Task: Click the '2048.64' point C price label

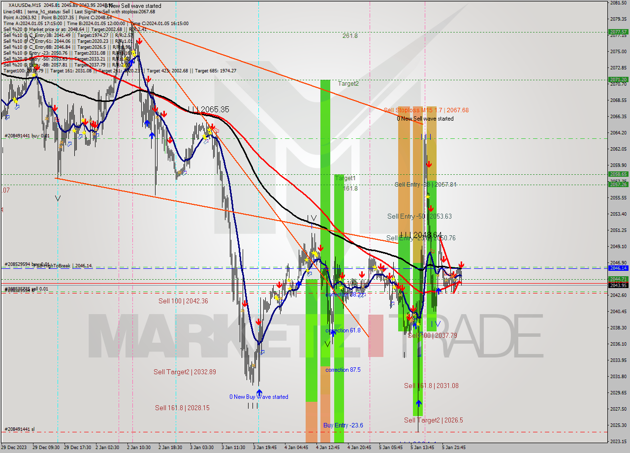Action: (428, 235)
